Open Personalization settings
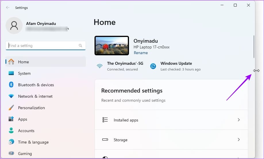Screen dimensions: 264x159 pyautogui.click(x=46, y=108)
